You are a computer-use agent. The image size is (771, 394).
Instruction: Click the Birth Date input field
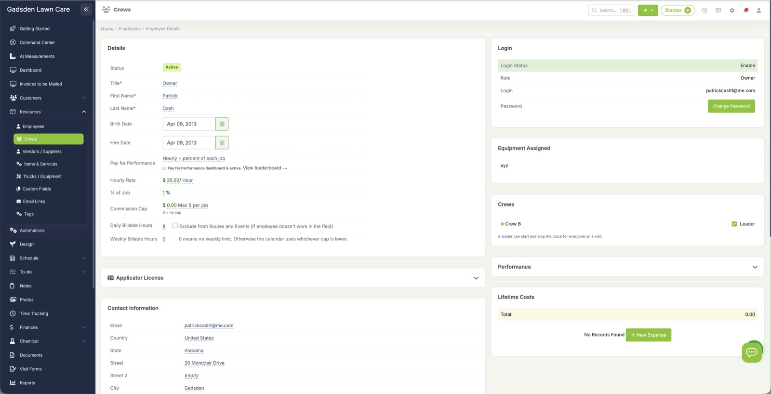pyautogui.click(x=189, y=124)
